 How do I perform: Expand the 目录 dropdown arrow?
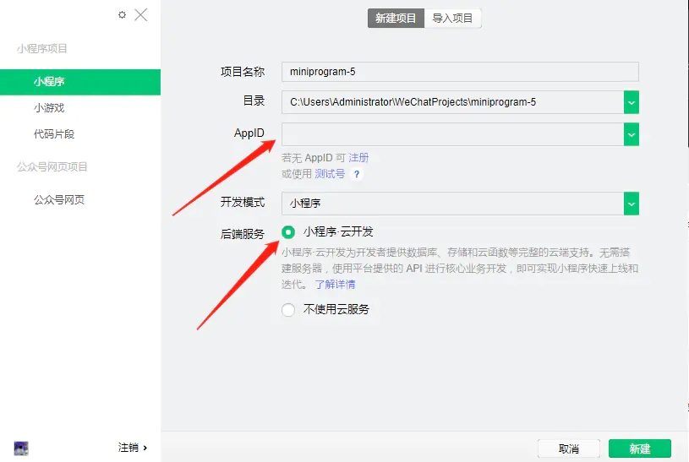[x=631, y=102]
